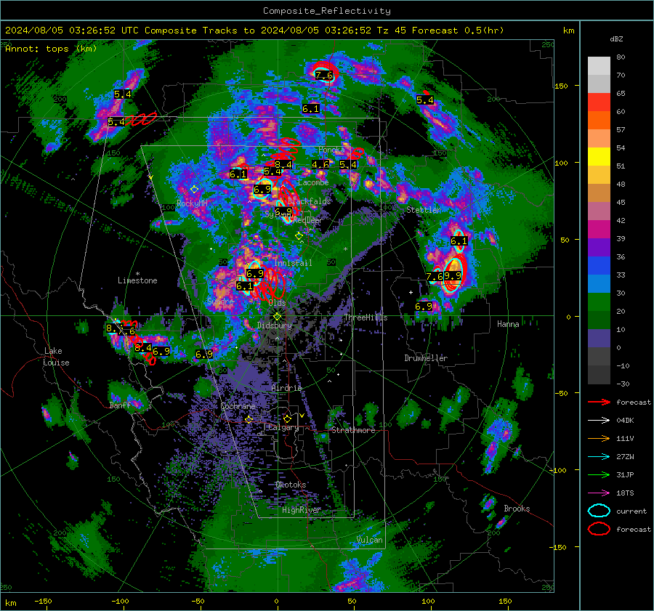This screenshot has height=611, width=654.
Task: Click the Lacombe town label
Action: pyautogui.click(x=313, y=182)
